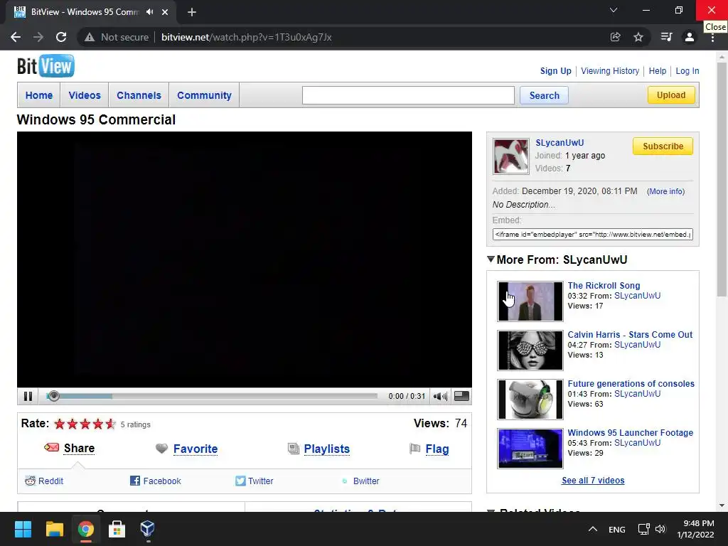Open the Share tab under the video
728x546 pixels.
pyautogui.click(x=80, y=448)
